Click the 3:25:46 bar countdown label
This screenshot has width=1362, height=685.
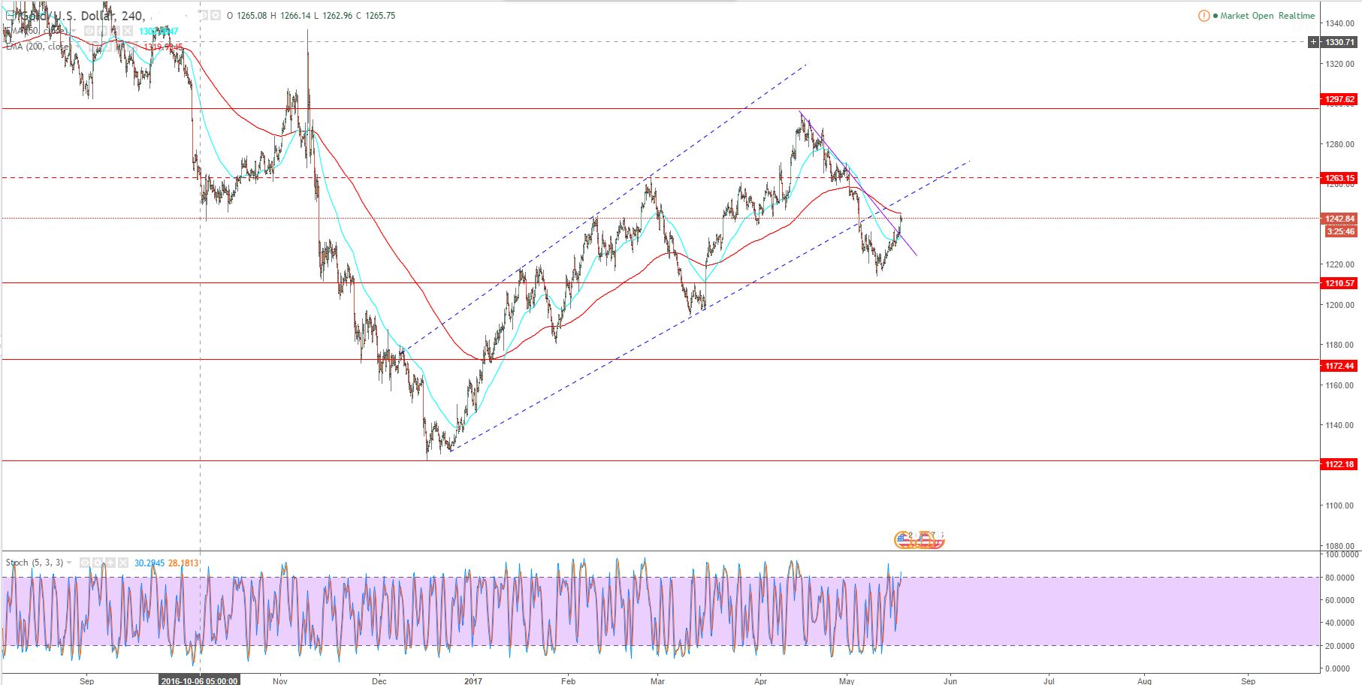point(1340,231)
